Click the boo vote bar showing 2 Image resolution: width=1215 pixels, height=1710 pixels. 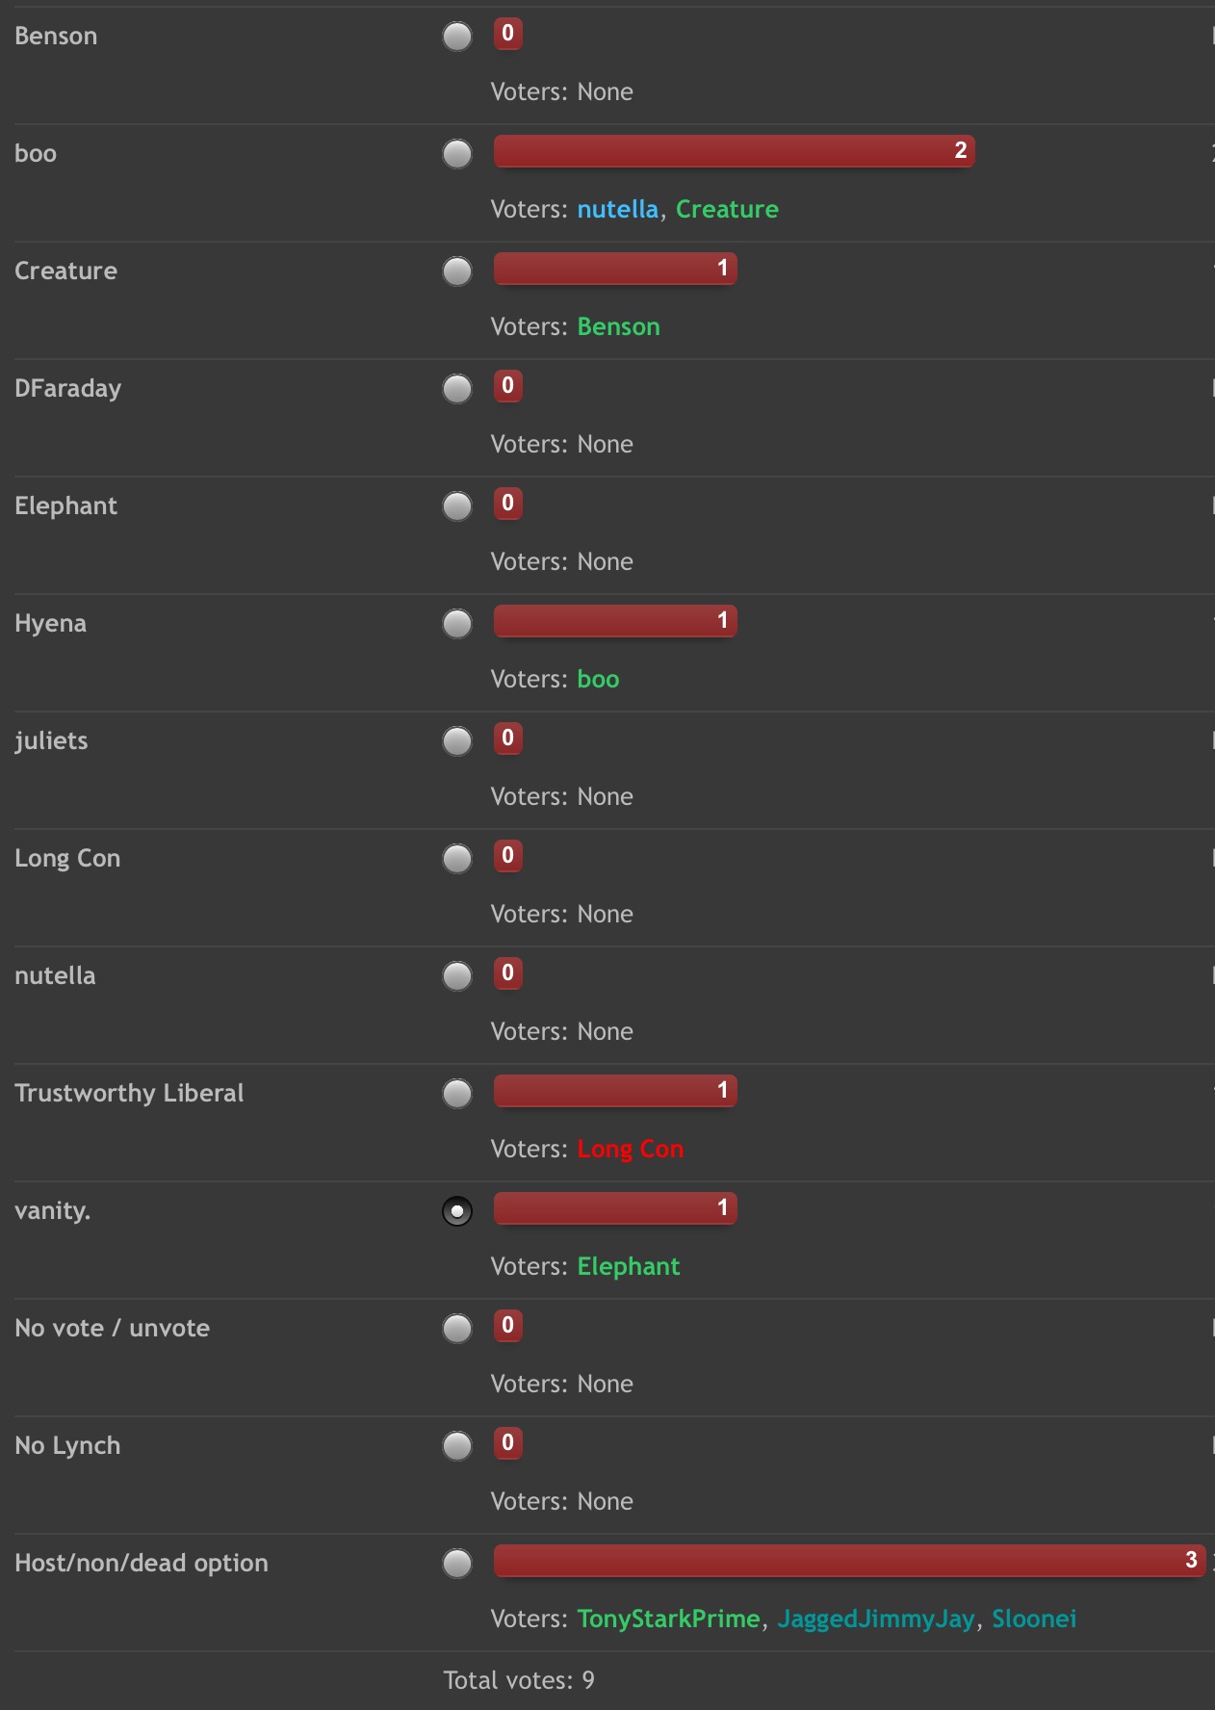[x=735, y=151]
